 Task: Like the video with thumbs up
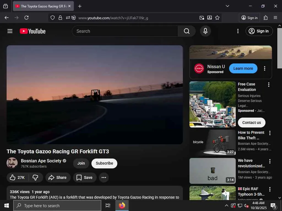tap(17, 177)
